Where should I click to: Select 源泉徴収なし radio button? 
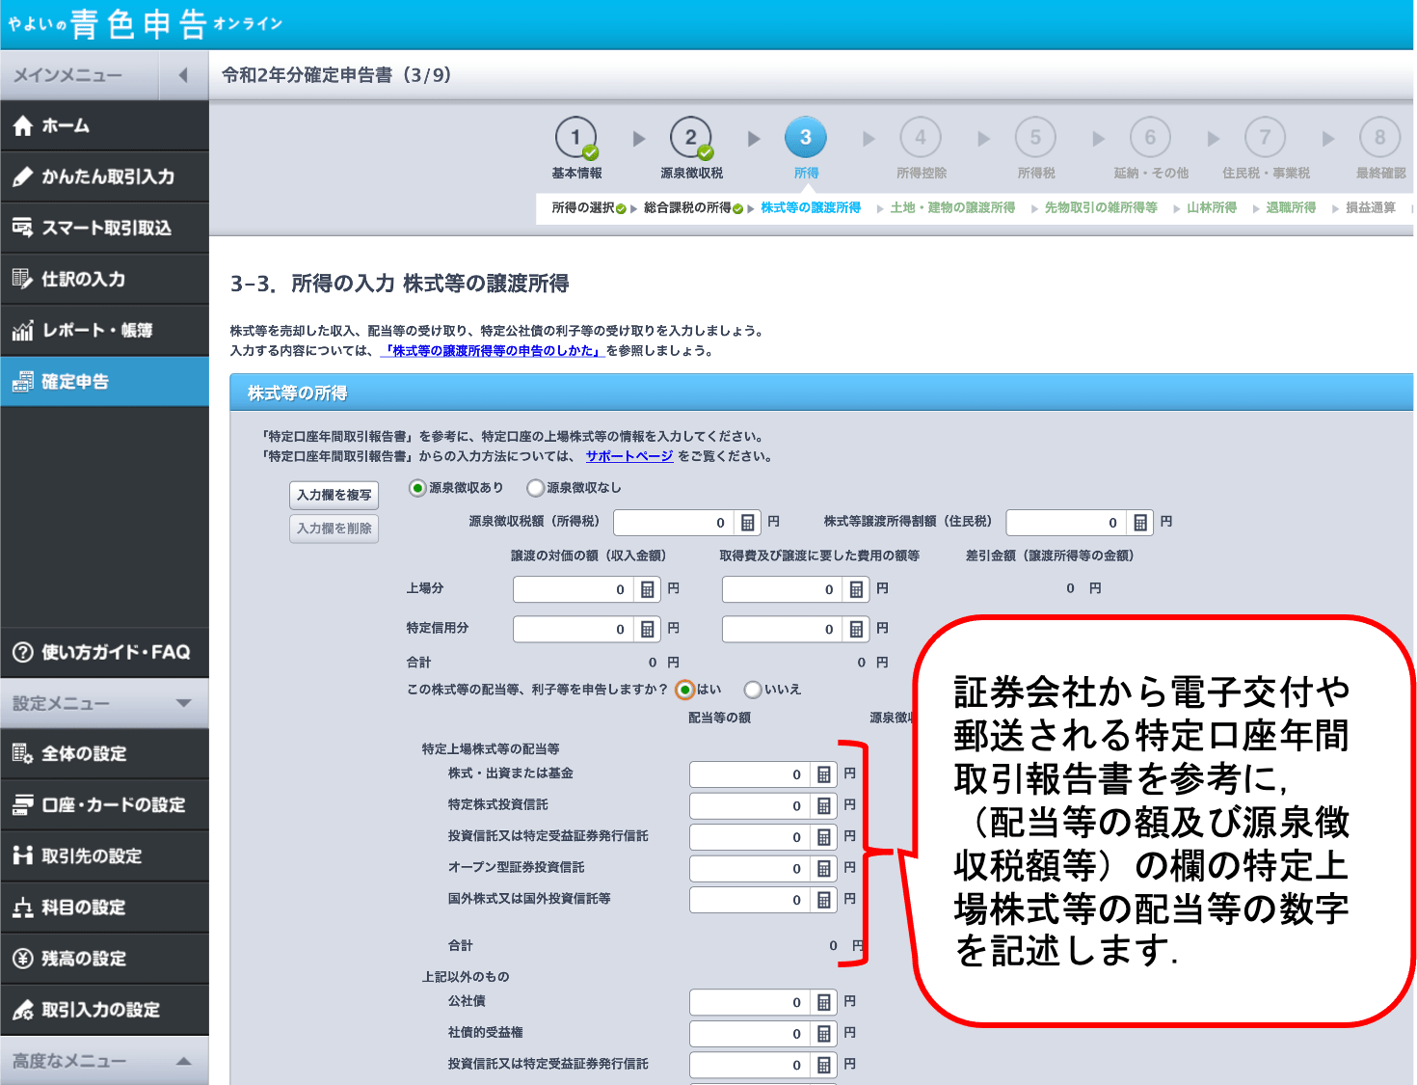[x=535, y=488]
